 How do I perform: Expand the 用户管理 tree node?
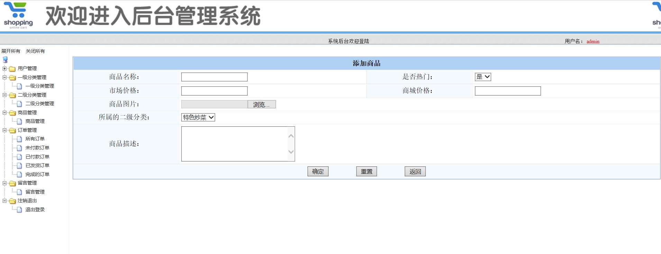coord(4,68)
